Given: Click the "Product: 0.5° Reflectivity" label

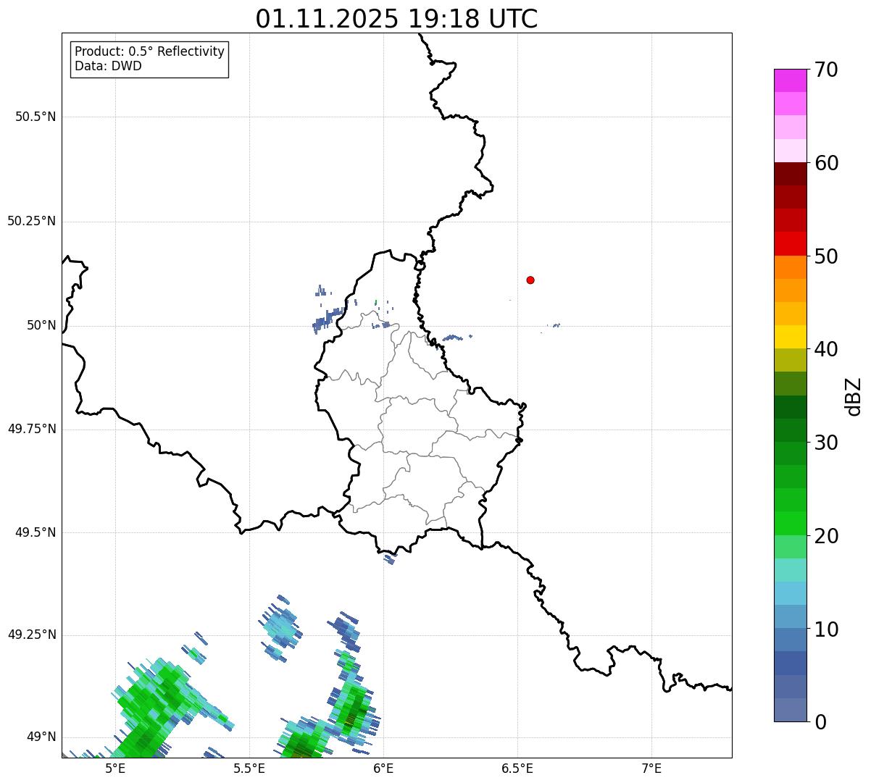Looking at the screenshot, I should click(x=149, y=52).
